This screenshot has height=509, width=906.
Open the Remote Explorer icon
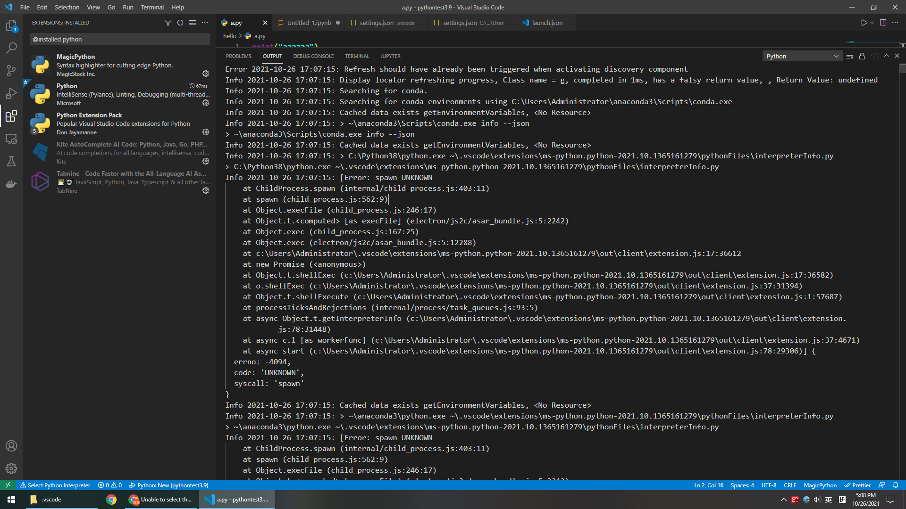tap(11, 139)
